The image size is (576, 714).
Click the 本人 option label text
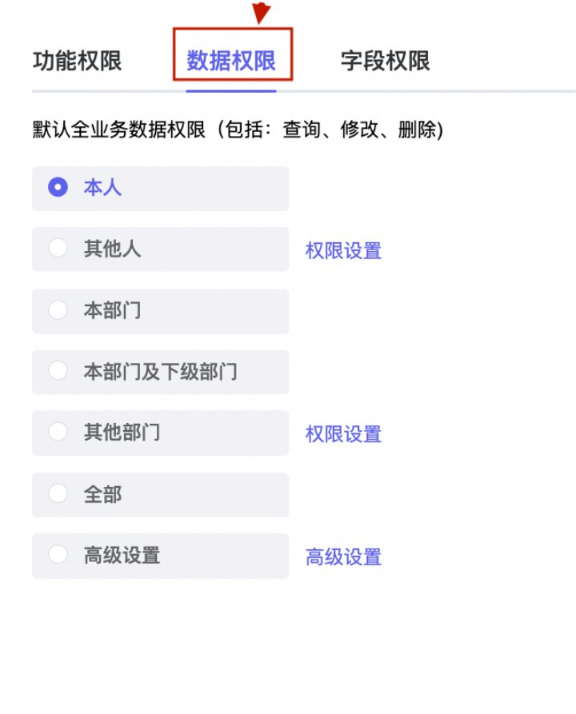[102, 188]
